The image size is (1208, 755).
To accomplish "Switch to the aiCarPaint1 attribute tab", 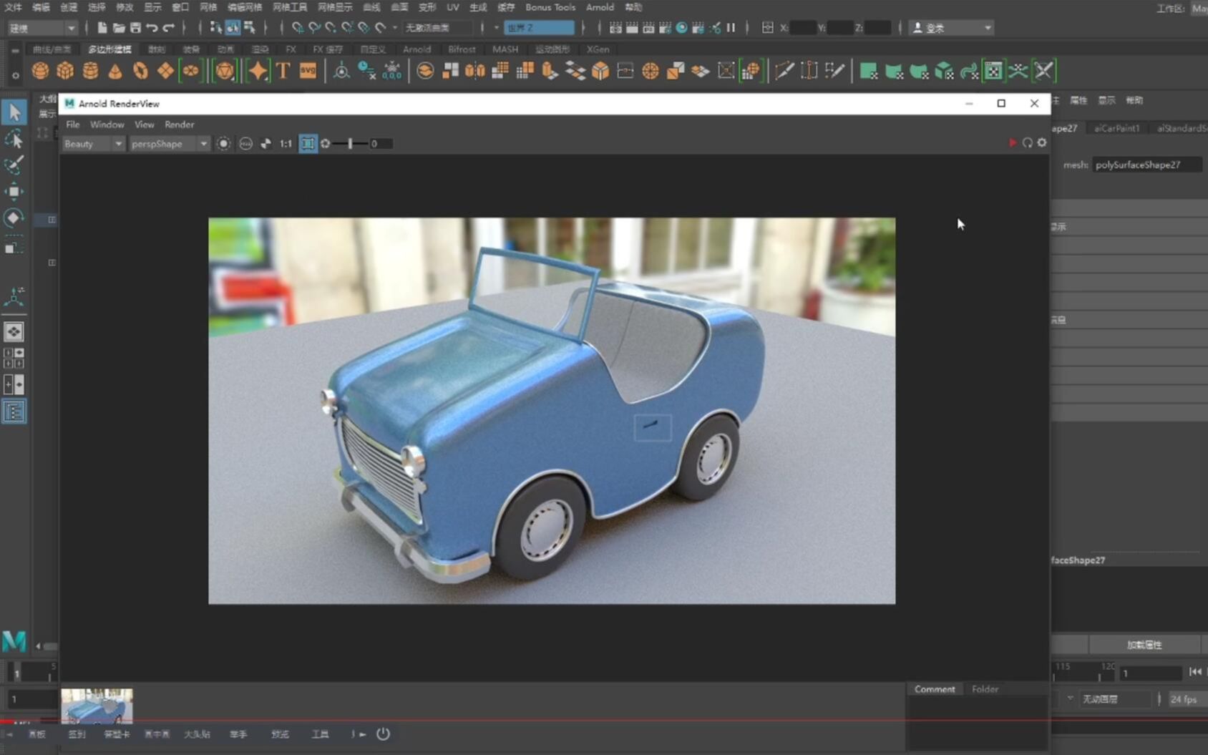I will click(x=1116, y=128).
